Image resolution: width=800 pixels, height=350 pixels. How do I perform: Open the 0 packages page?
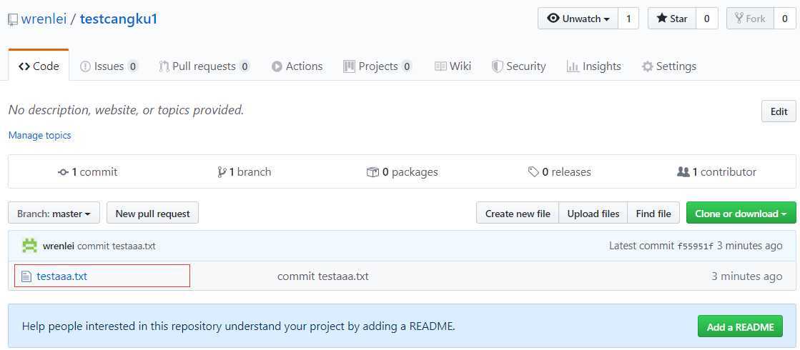click(x=402, y=172)
